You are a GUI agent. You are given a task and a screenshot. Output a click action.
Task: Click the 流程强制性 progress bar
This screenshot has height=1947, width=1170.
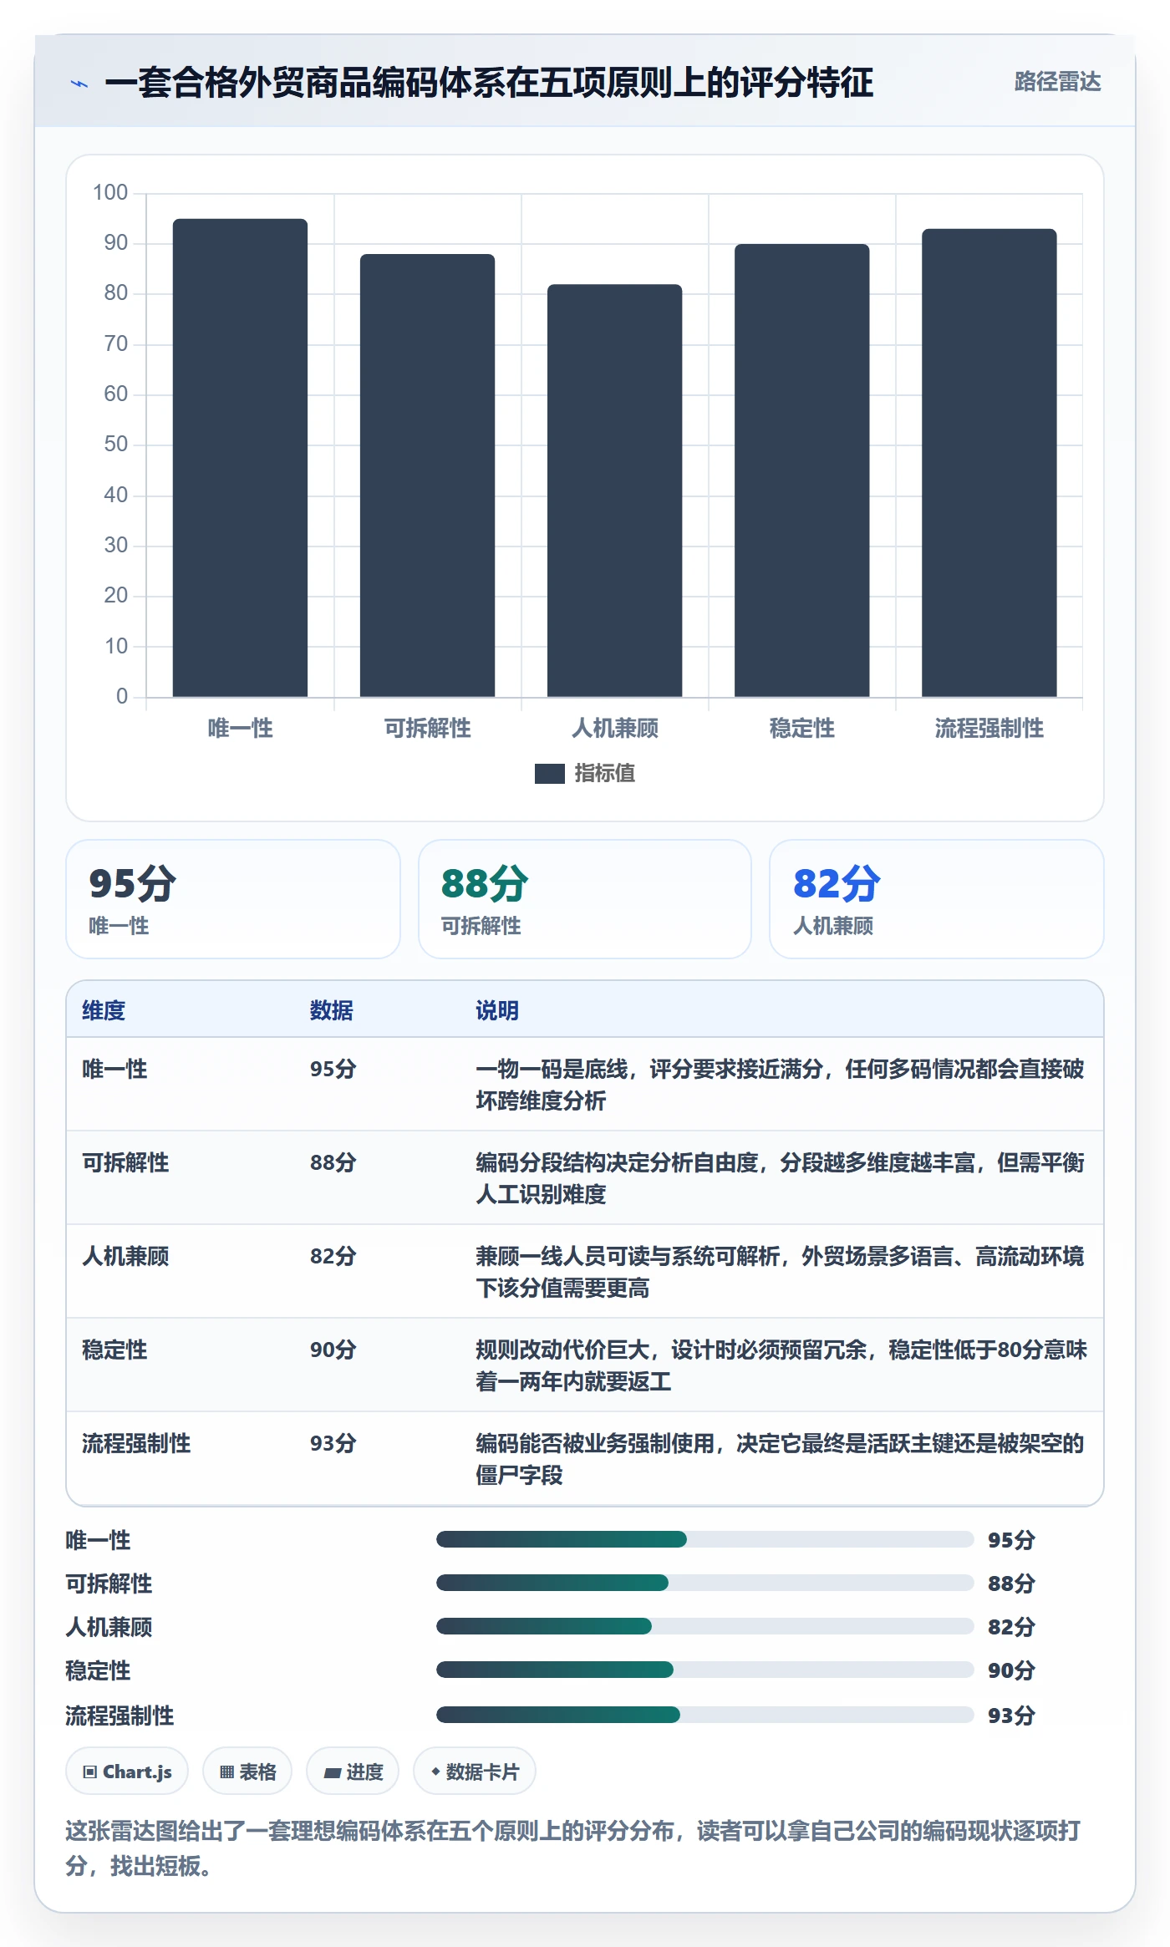705,1715
